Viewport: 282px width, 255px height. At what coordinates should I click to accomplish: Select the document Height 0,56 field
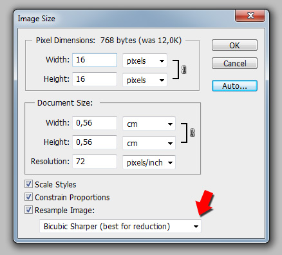(95, 142)
